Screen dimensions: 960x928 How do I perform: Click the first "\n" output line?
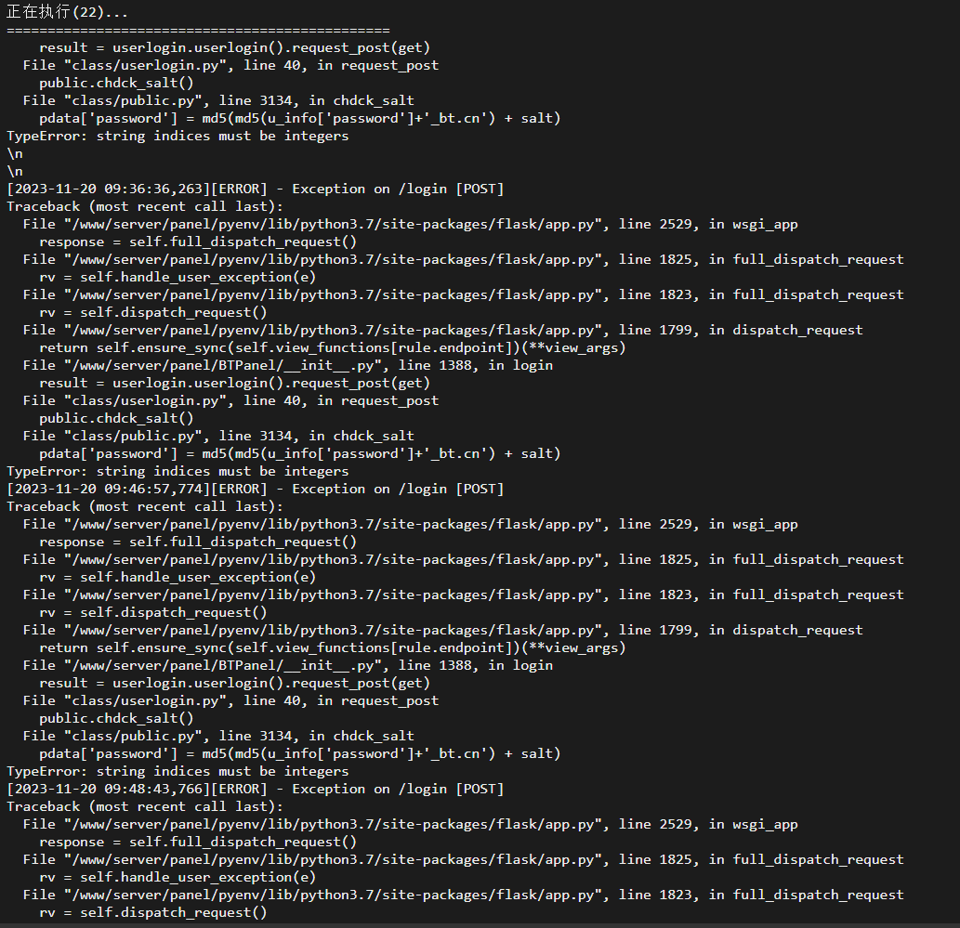pos(15,153)
